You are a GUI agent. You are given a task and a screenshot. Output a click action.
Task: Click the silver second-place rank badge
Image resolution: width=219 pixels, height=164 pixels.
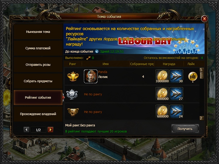[72, 94]
